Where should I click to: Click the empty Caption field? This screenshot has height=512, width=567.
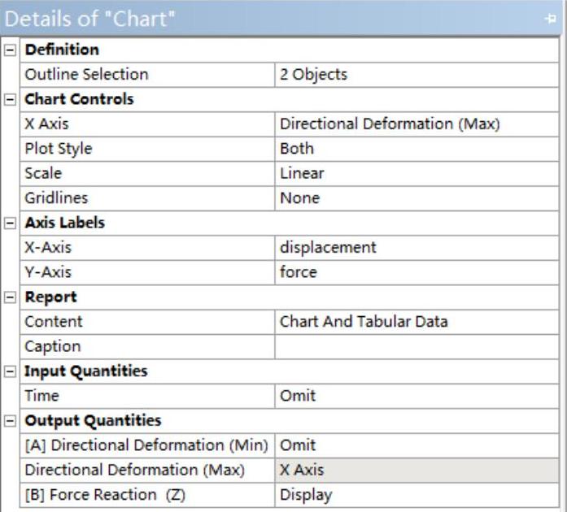[x=418, y=346]
